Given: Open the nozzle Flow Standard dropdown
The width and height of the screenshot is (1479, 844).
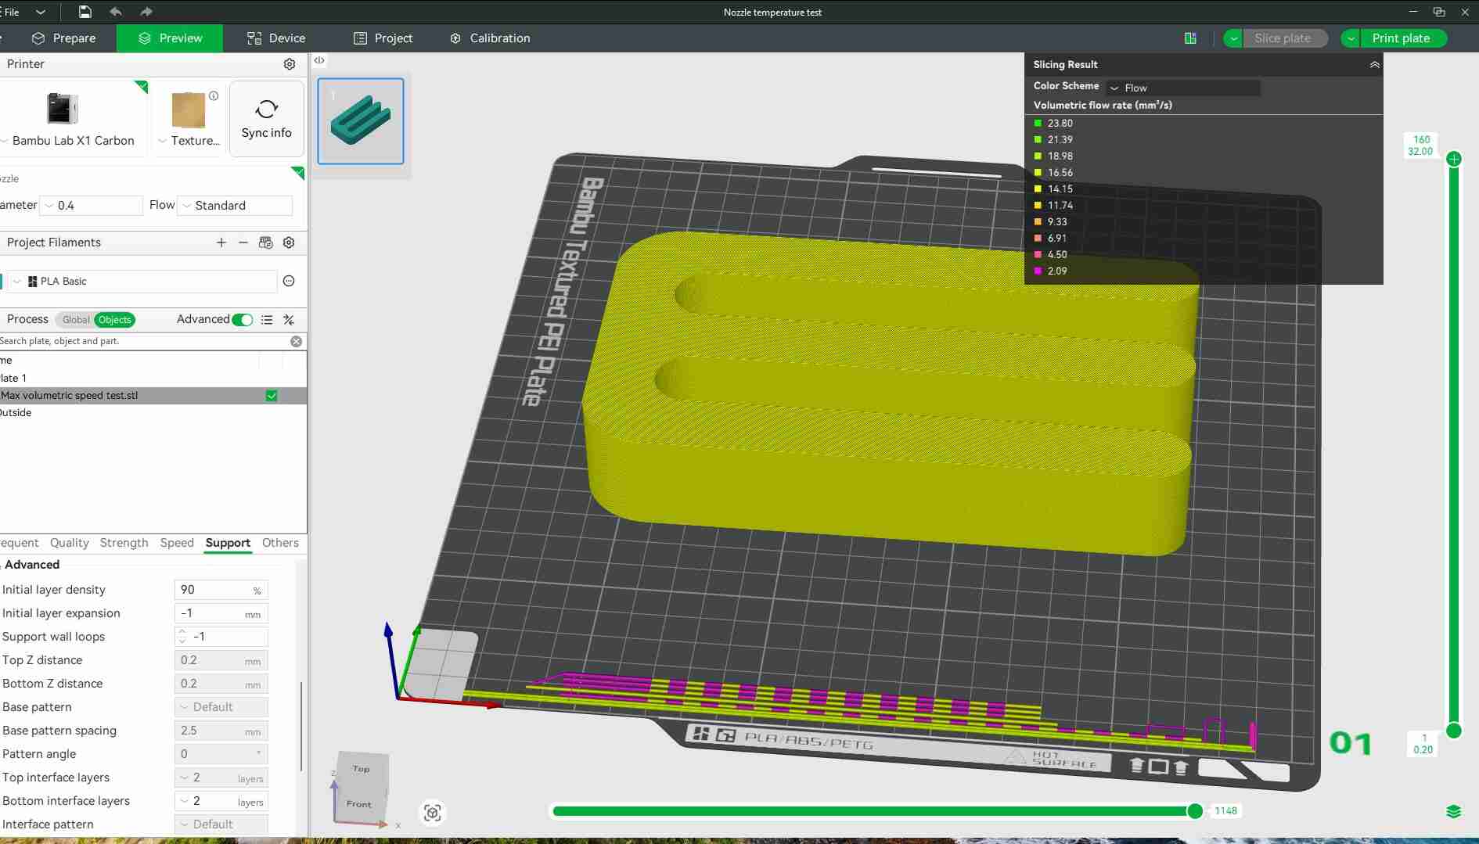Looking at the screenshot, I should click(x=236, y=206).
